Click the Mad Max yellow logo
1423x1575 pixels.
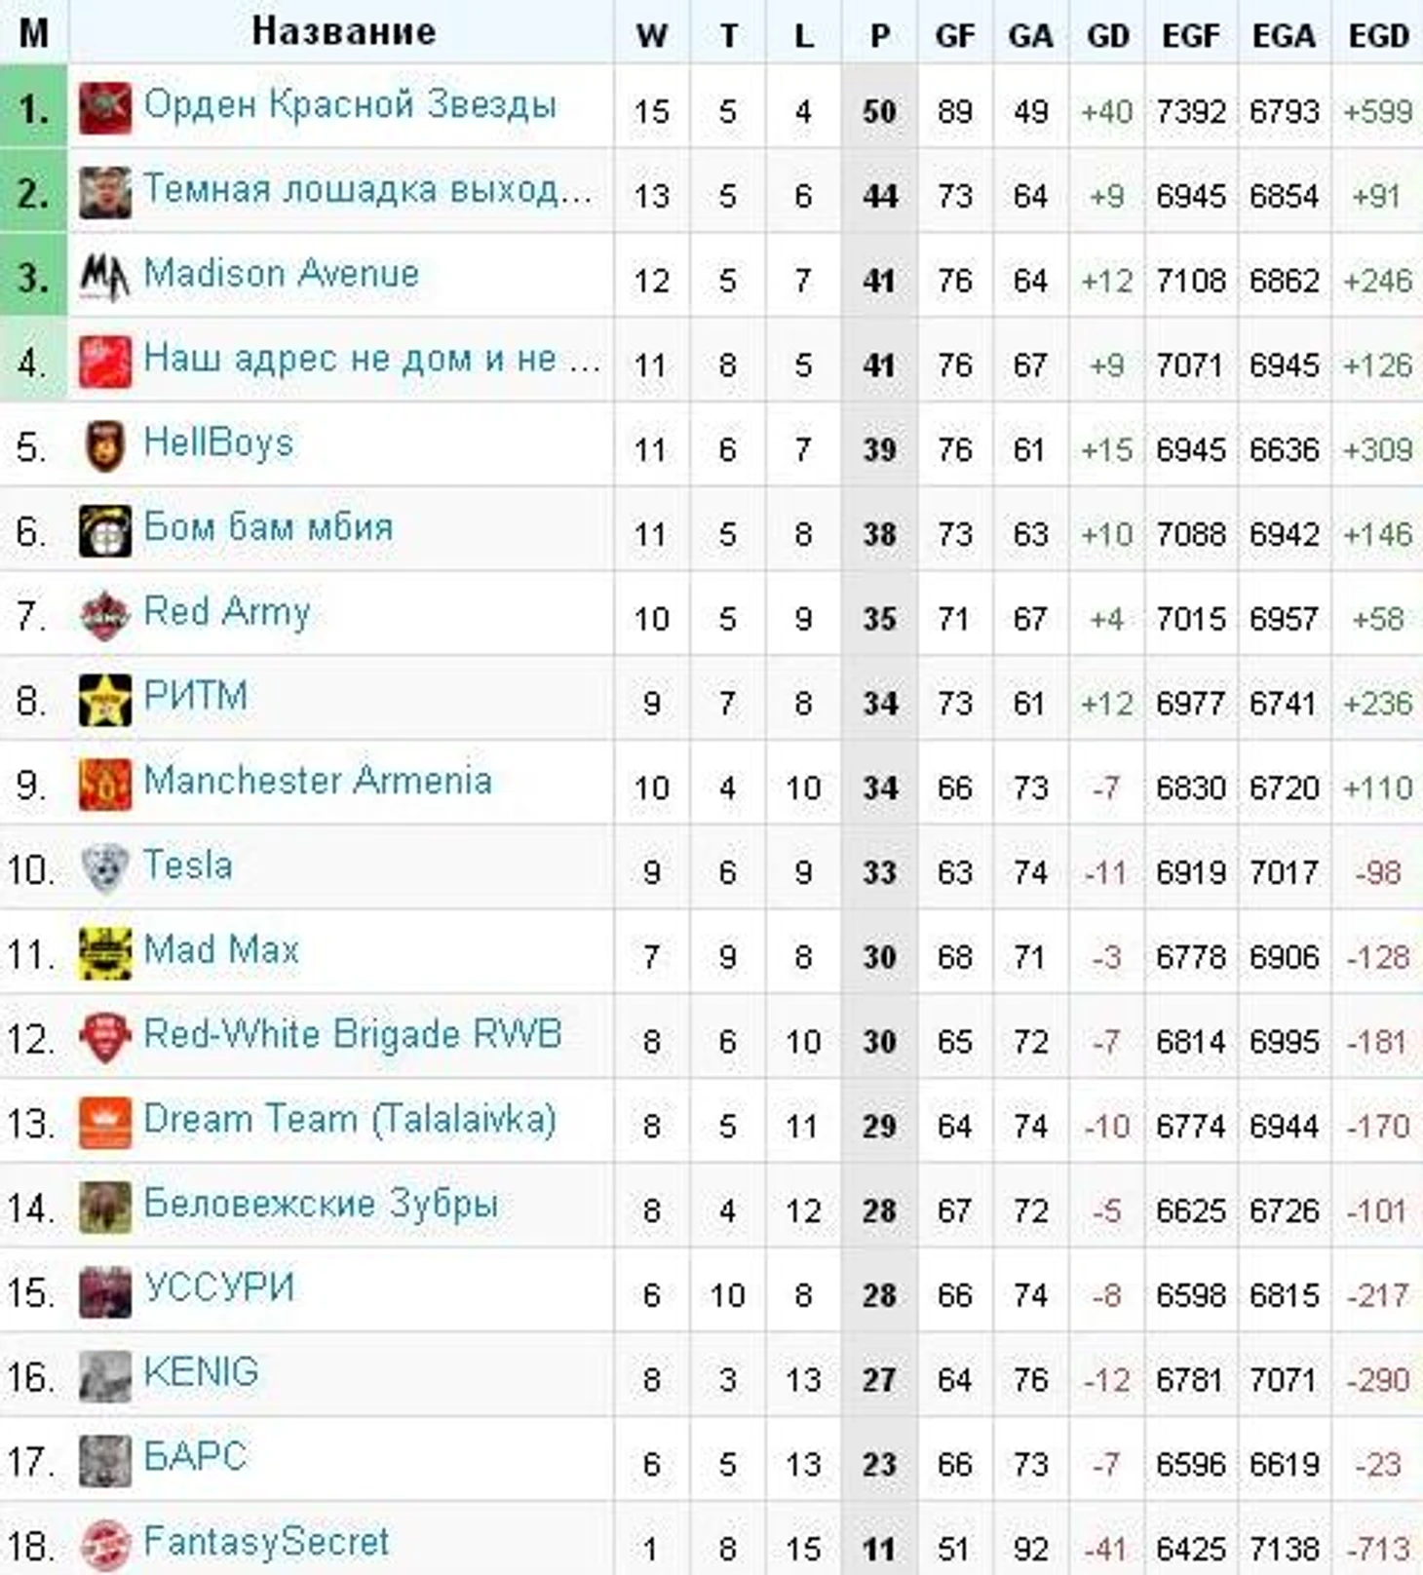point(105,953)
